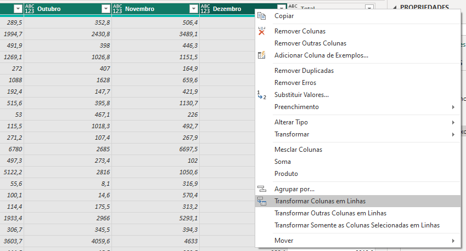Click Outubro cell with value 352,8
The width and height of the screenshot is (466, 251).
tap(68, 22)
